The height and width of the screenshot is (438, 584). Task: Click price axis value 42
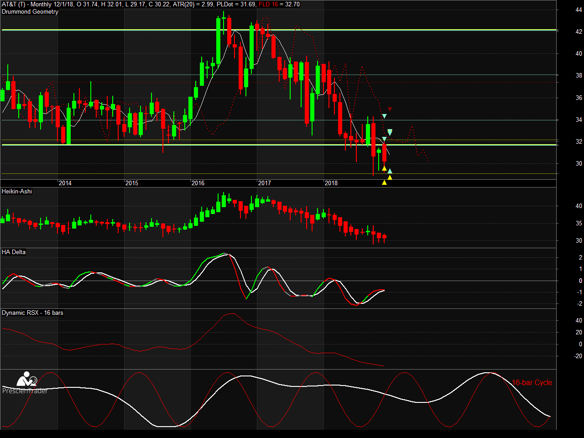point(579,32)
